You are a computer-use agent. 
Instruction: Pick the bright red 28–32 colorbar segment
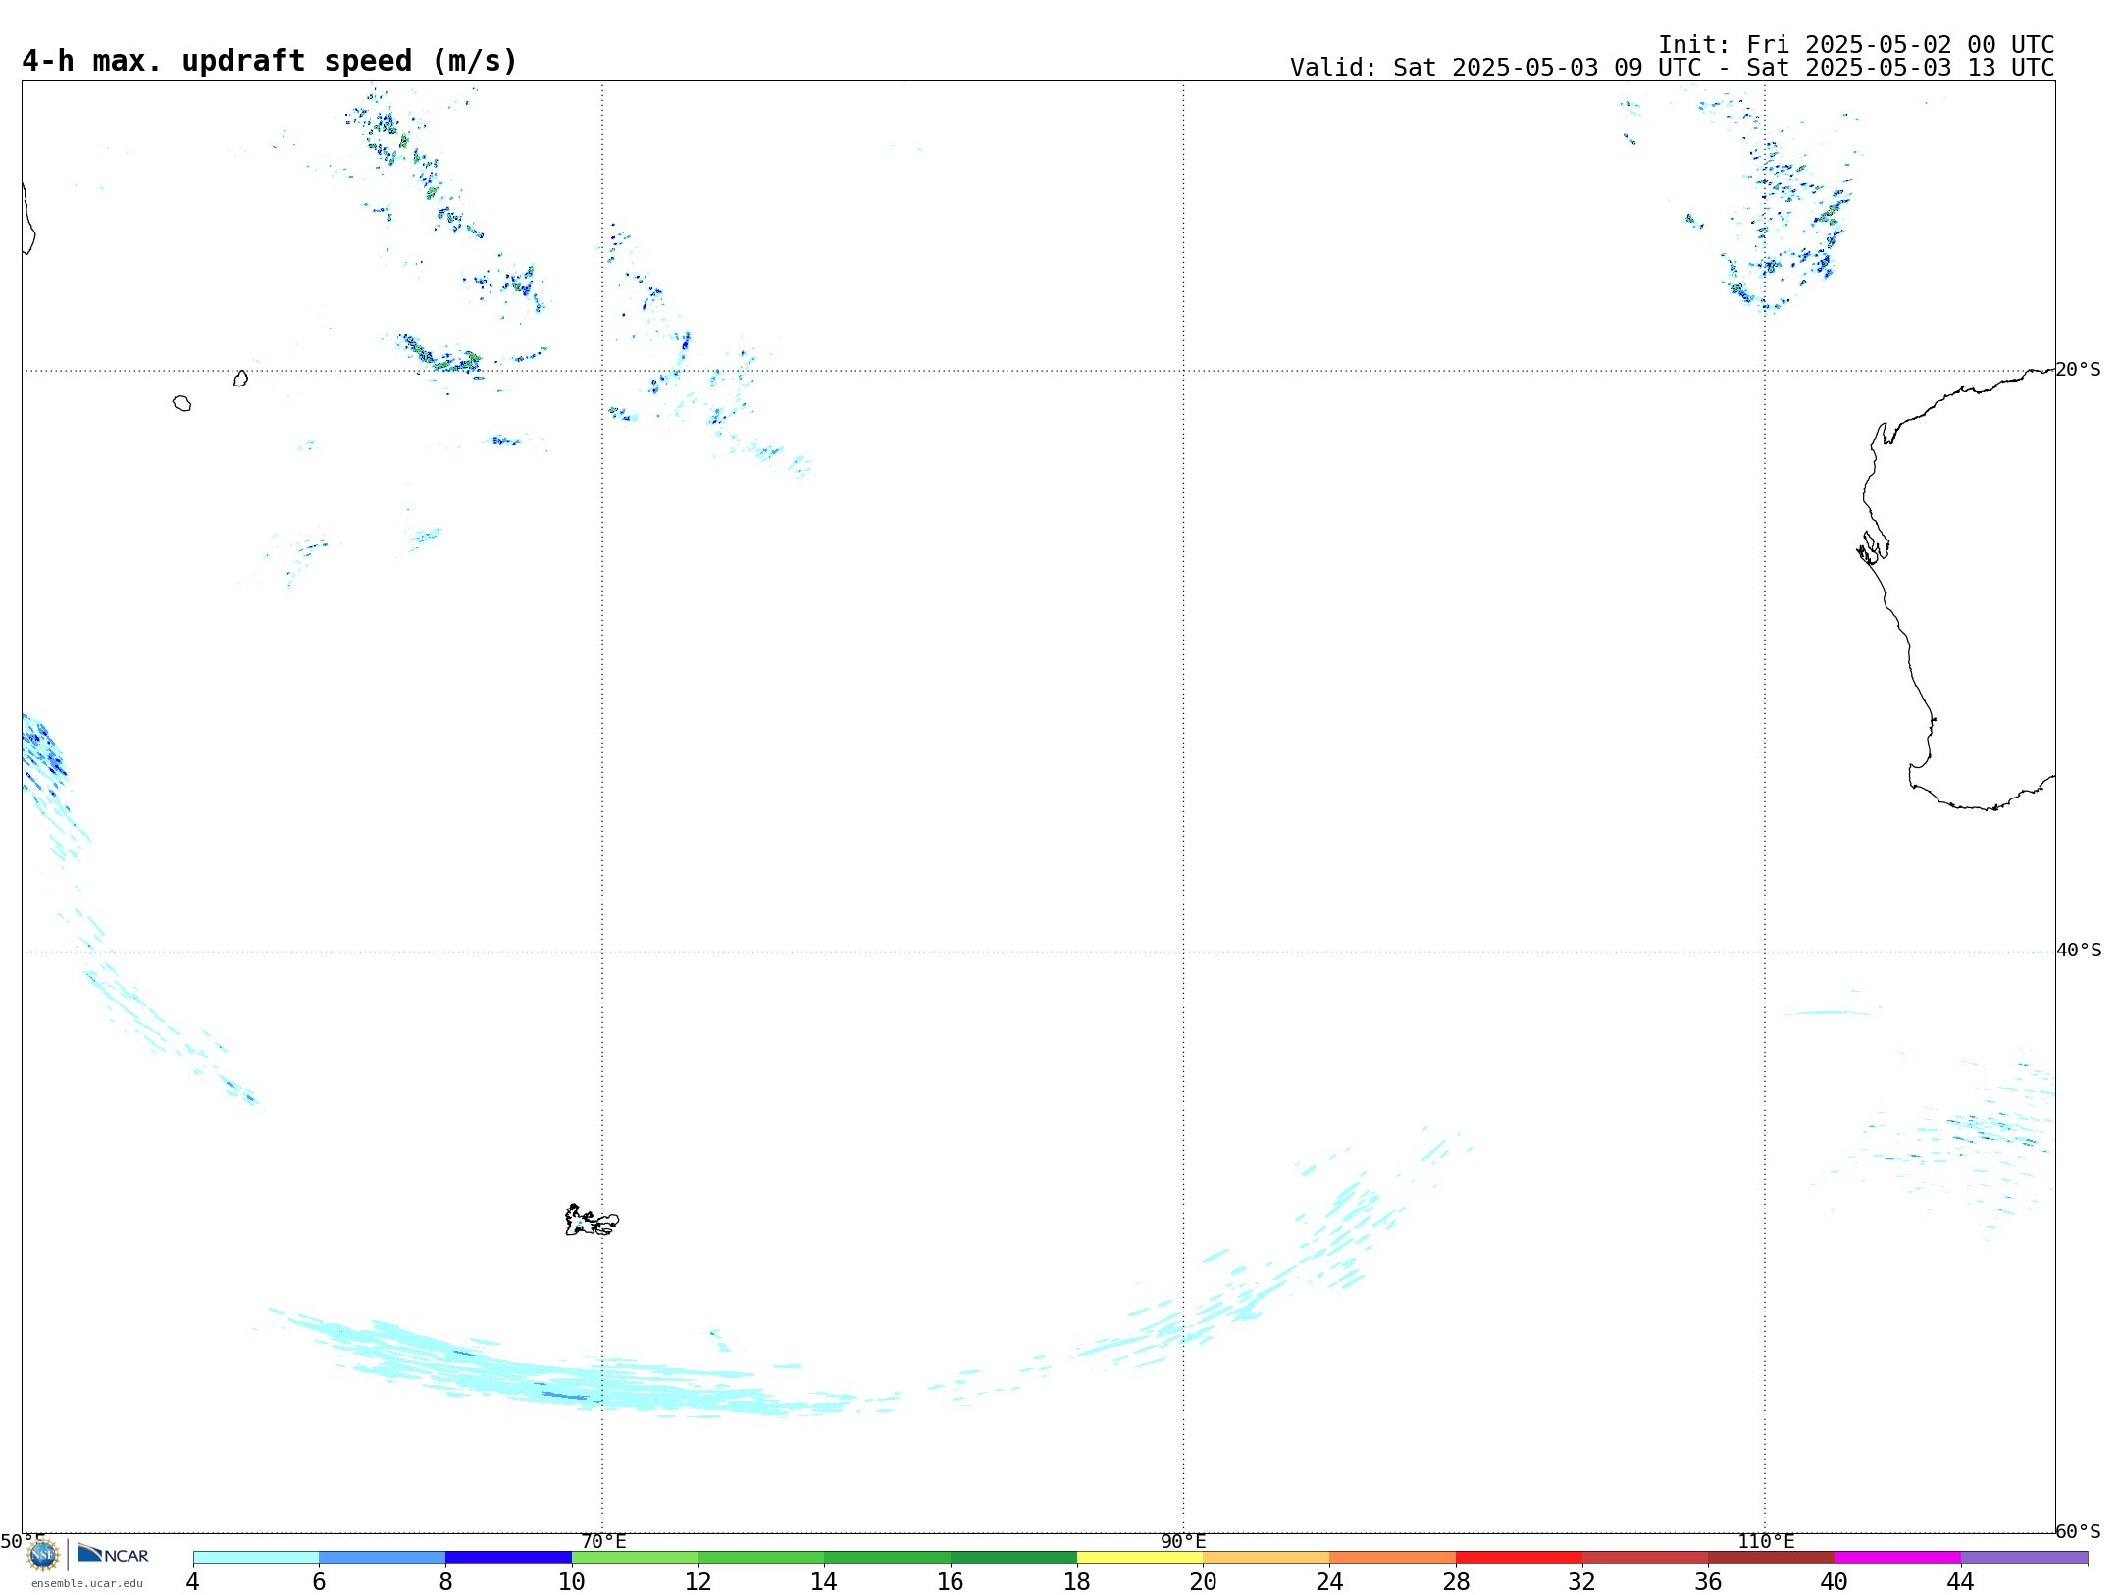point(1519,1557)
